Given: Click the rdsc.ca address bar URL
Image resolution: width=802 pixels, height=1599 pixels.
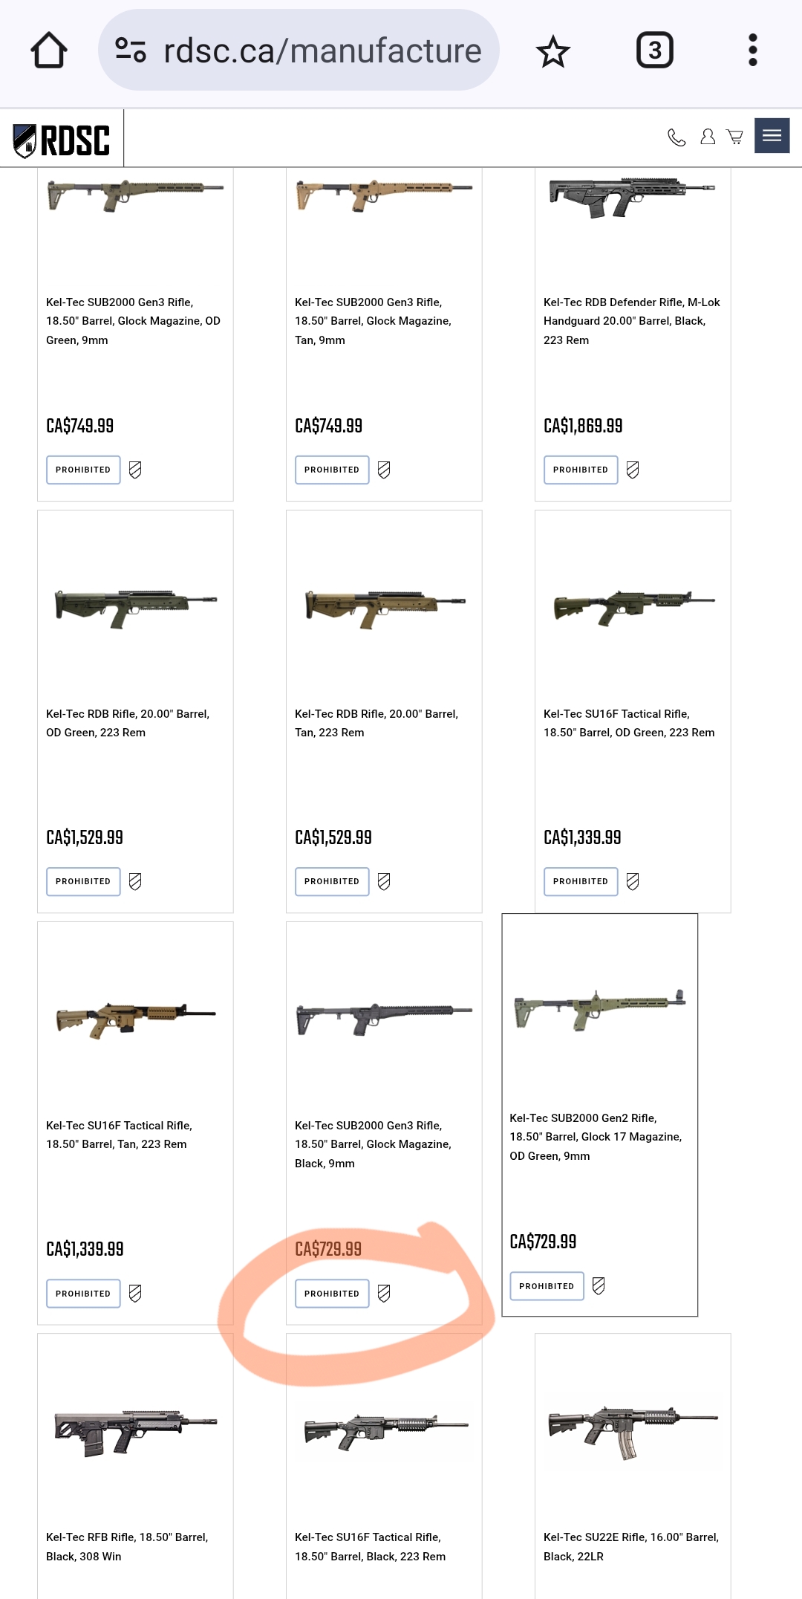Looking at the screenshot, I should tap(322, 51).
